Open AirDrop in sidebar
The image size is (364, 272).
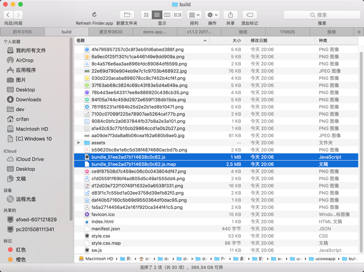click(x=25, y=60)
